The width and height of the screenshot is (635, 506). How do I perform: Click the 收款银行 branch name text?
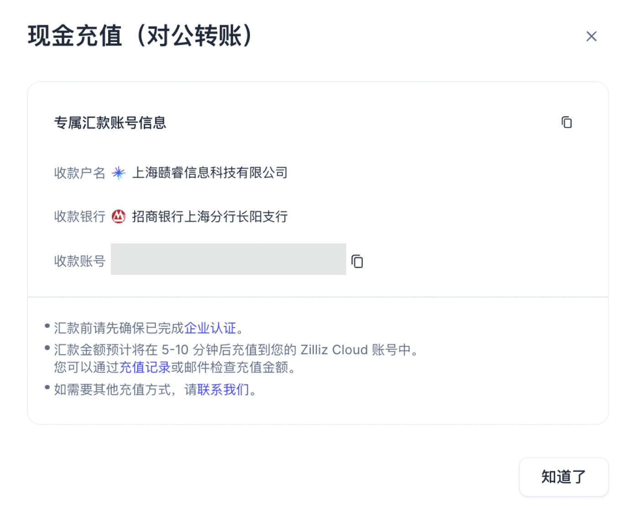point(209,217)
